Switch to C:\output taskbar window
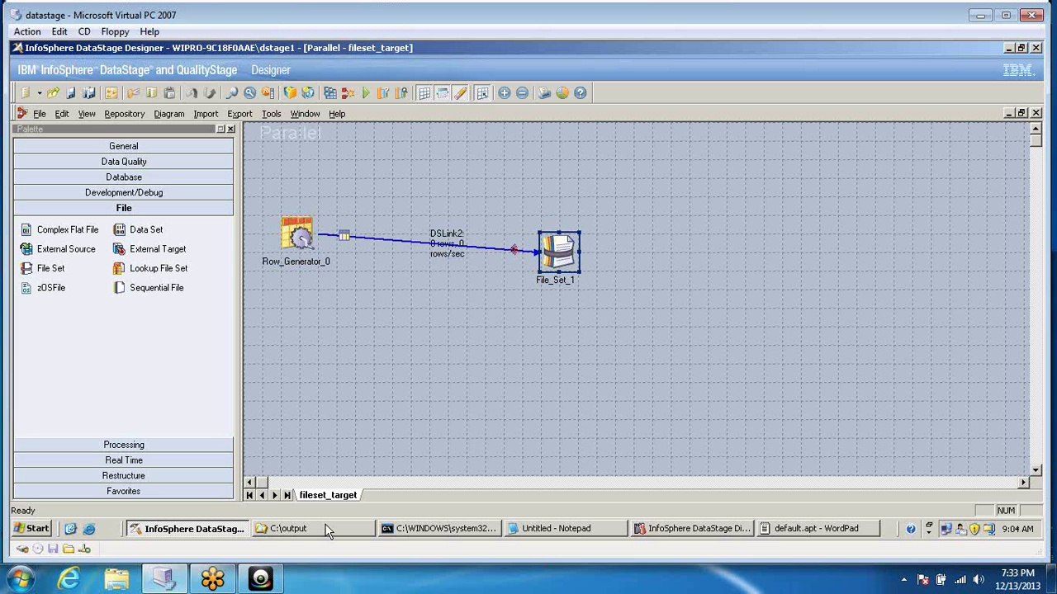Screen dimensions: 1057x594 click(314, 529)
